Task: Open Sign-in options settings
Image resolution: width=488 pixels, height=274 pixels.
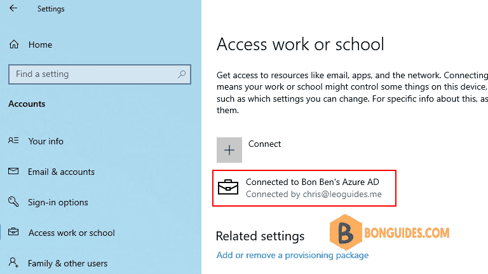Action: pos(58,202)
